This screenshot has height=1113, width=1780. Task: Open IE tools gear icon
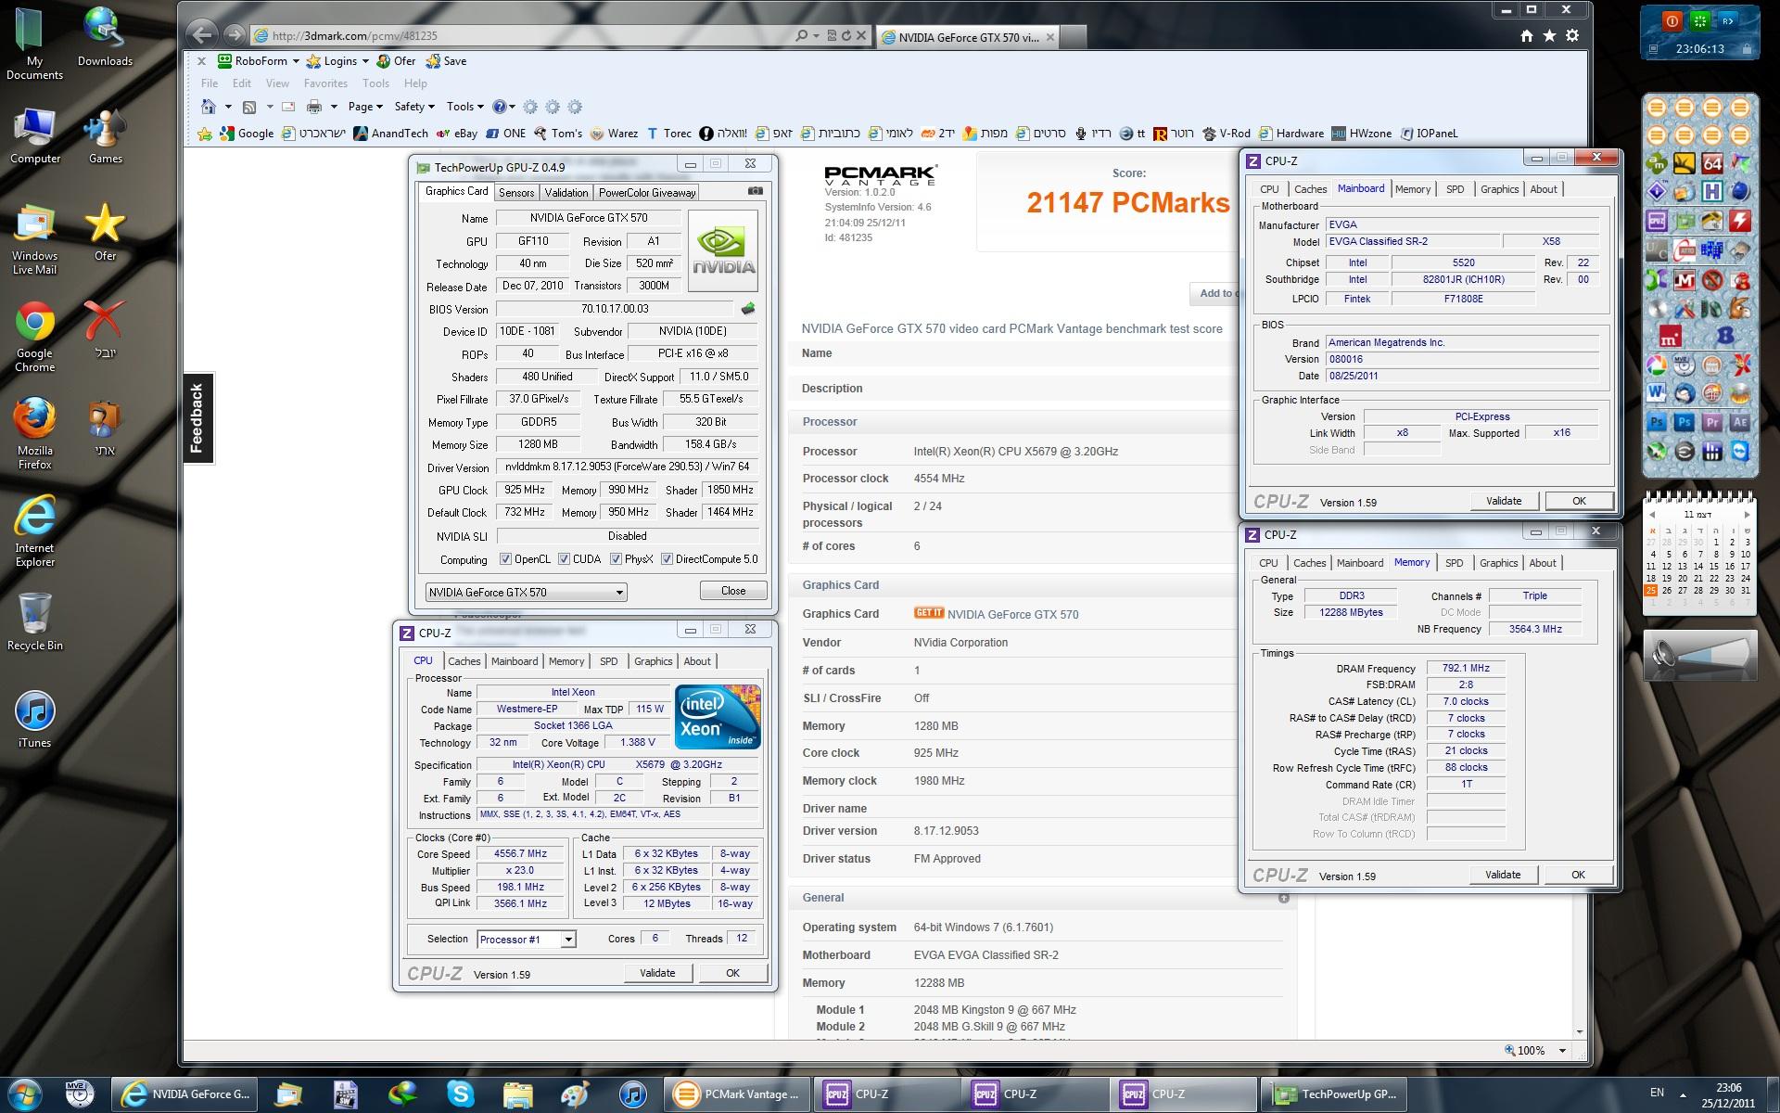(1572, 35)
